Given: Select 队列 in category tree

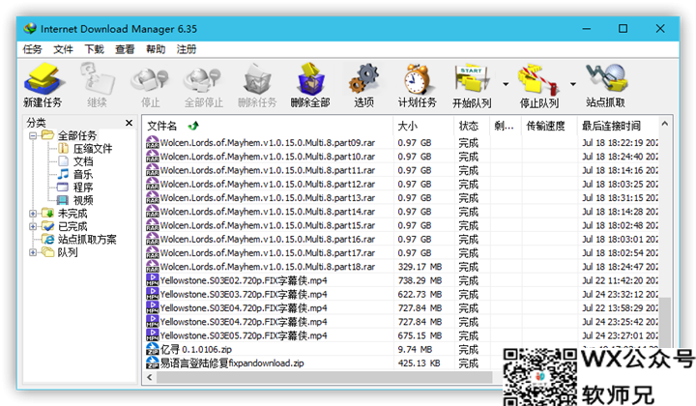Looking at the screenshot, I should click(x=68, y=252).
